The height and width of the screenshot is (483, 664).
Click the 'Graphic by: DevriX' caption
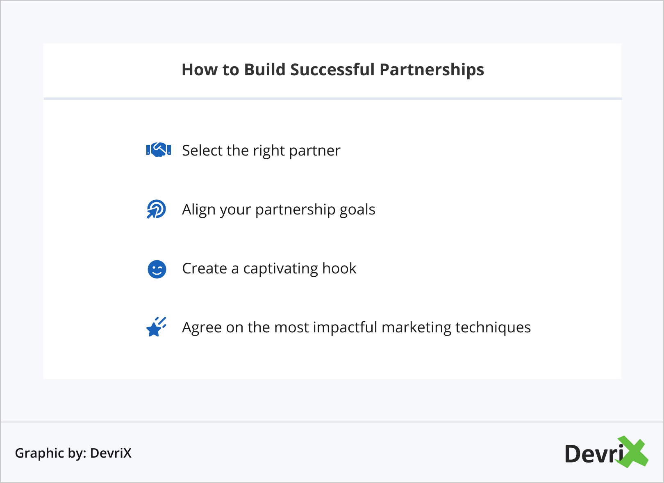point(73,453)
